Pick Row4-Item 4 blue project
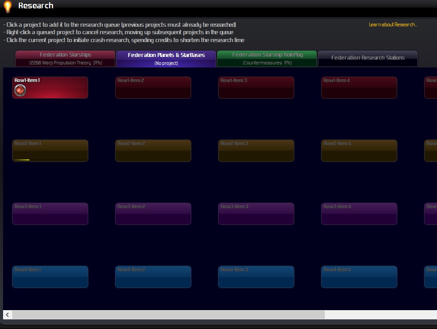 point(359,277)
